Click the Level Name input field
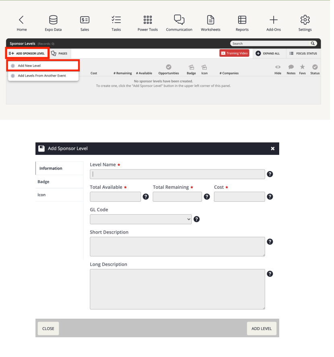 pyautogui.click(x=177, y=174)
